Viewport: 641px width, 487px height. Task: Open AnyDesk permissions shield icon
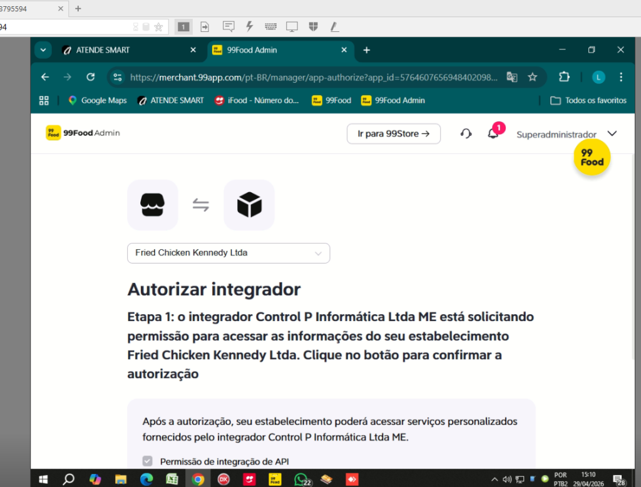[x=313, y=26]
